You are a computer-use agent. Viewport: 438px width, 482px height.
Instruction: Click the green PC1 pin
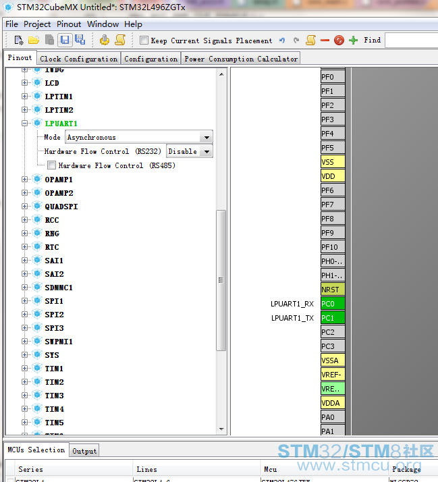pos(333,318)
